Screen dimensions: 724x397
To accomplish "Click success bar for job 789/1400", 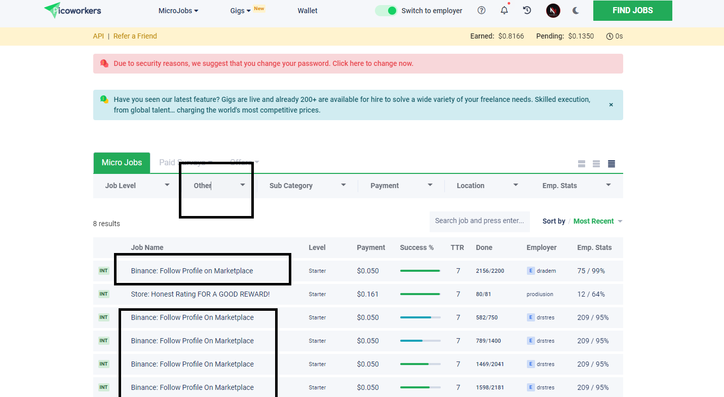I will click(420, 341).
